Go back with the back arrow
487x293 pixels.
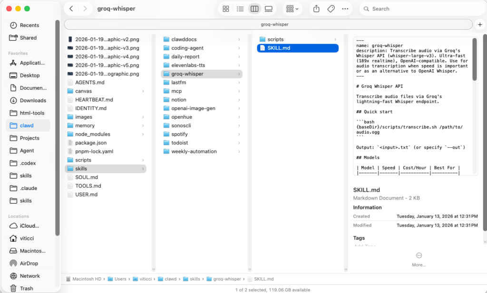point(71,9)
